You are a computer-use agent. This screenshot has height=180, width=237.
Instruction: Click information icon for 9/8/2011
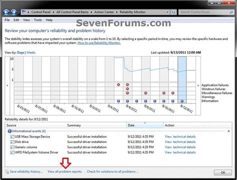point(145,101)
